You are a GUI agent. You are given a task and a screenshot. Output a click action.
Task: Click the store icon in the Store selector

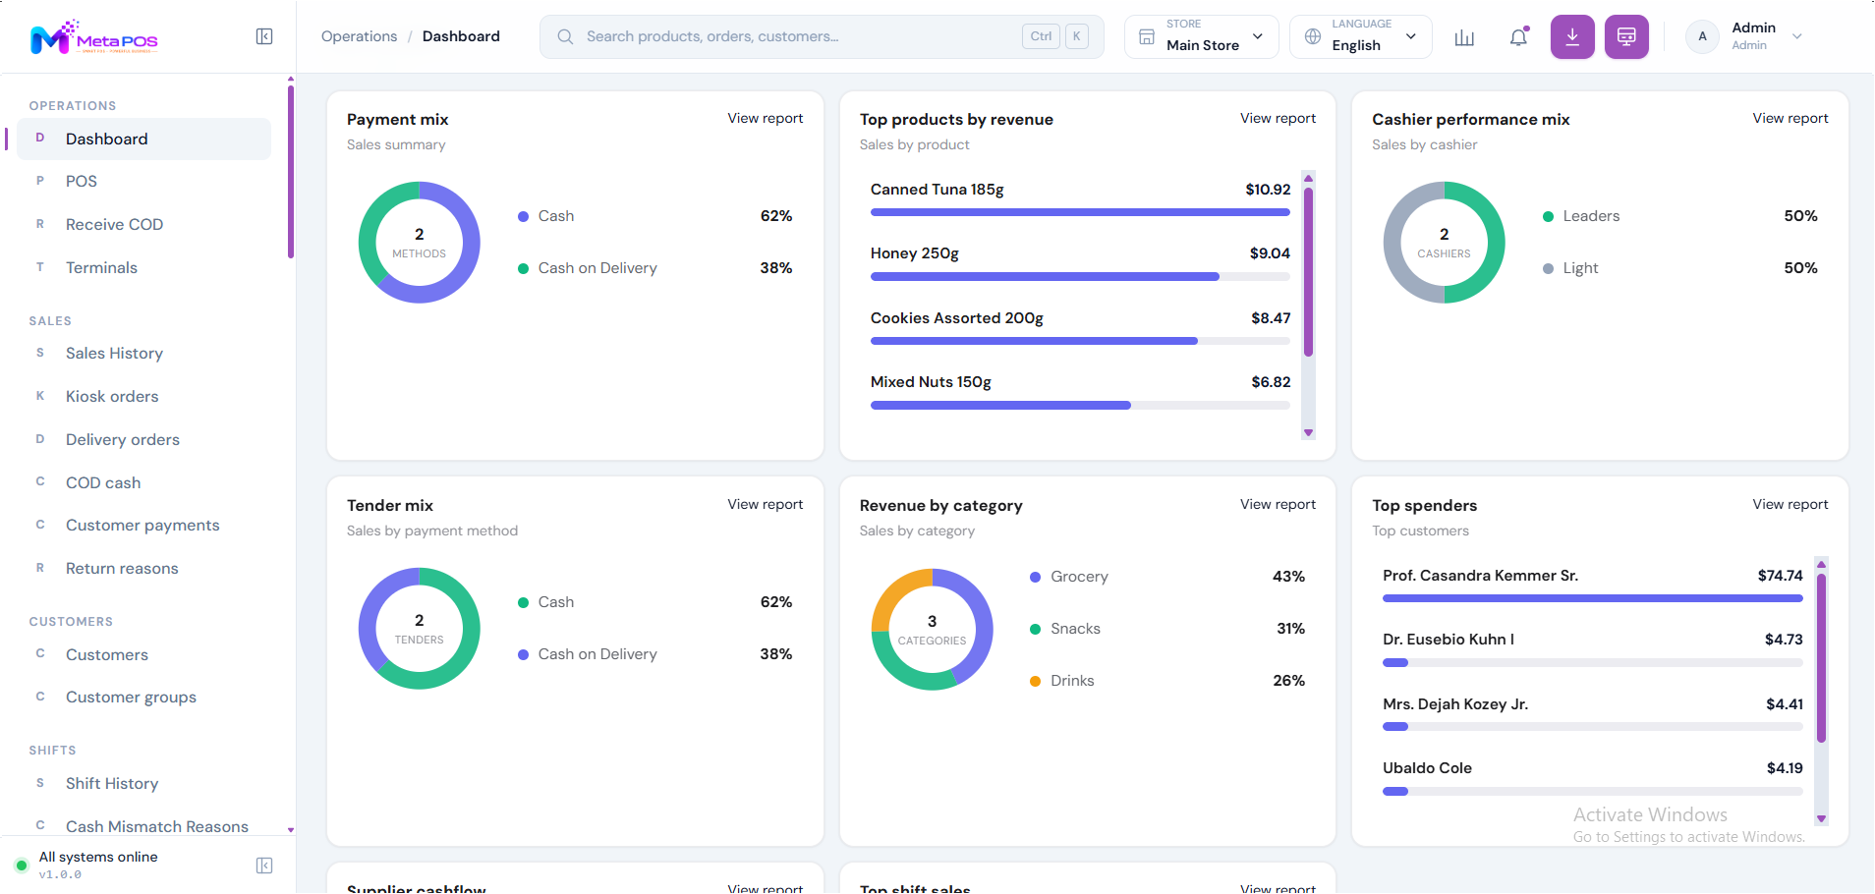[x=1146, y=36]
